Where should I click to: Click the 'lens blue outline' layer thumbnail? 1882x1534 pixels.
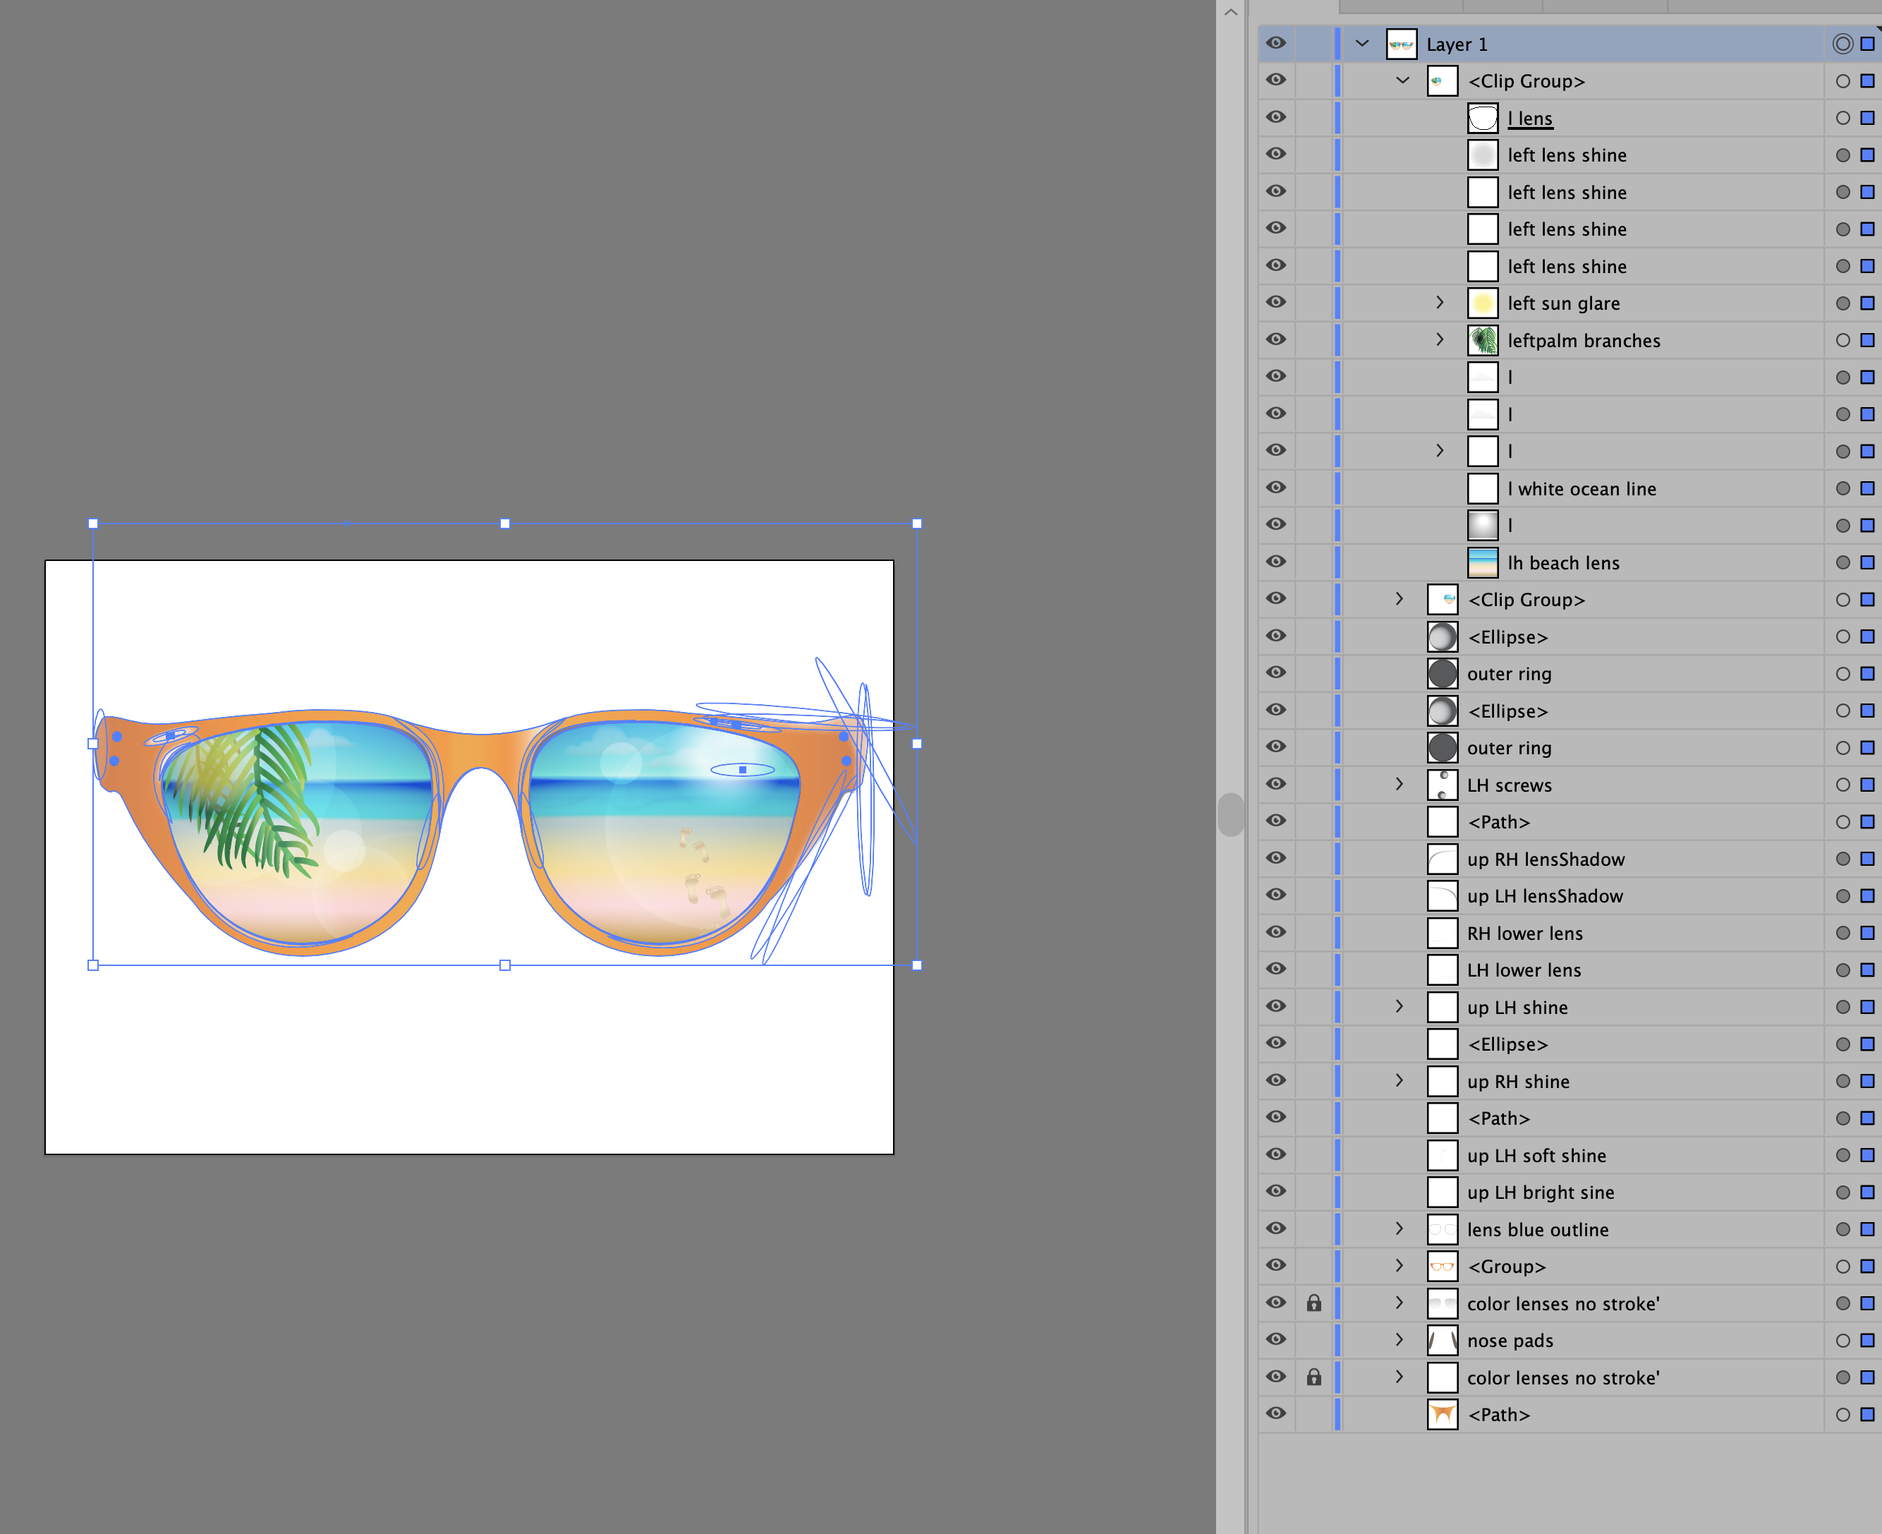click(1443, 1229)
